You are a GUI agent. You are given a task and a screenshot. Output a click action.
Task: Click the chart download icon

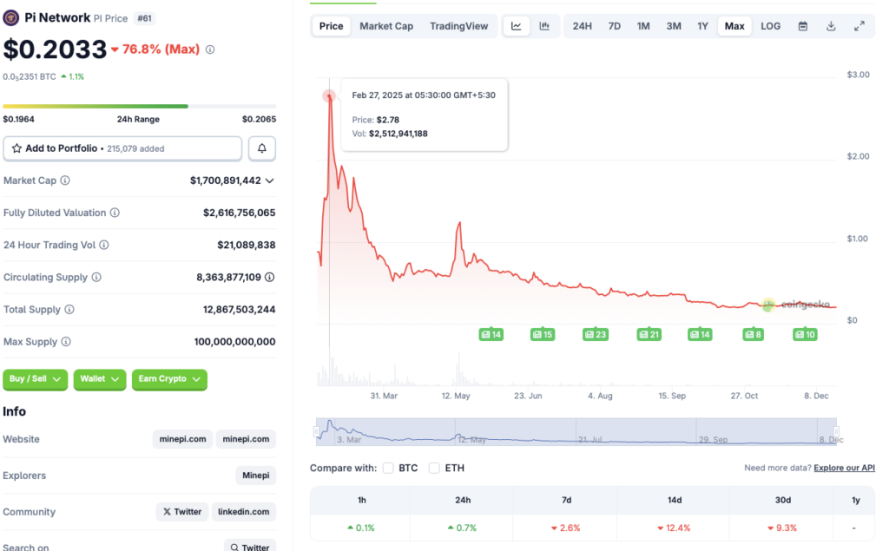(x=830, y=26)
